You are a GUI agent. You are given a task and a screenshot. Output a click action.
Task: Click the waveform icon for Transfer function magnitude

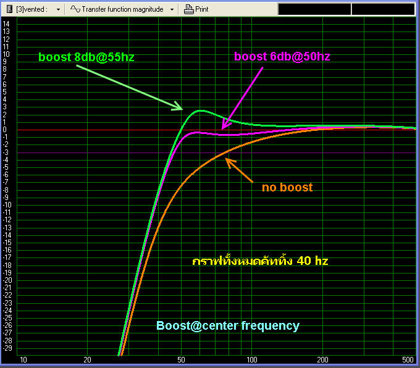(x=75, y=9)
